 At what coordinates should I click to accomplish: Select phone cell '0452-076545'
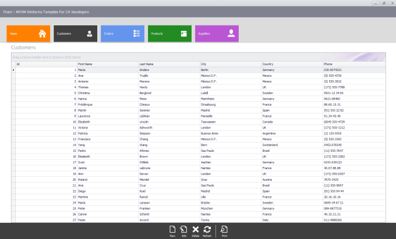[x=354, y=145]
